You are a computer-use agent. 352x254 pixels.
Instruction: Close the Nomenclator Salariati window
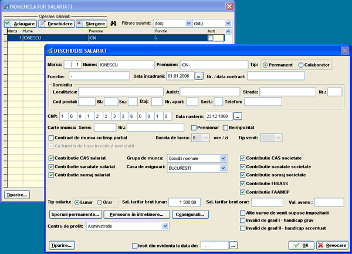tap(229, 6)
